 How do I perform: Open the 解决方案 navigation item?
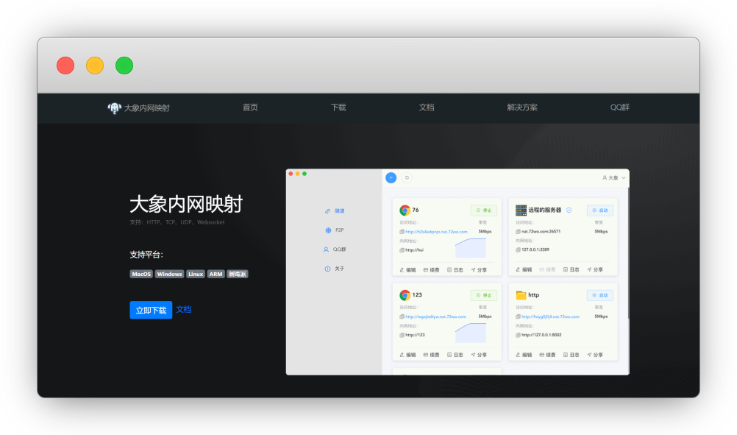pyautogui.click(x=522, y=107)
